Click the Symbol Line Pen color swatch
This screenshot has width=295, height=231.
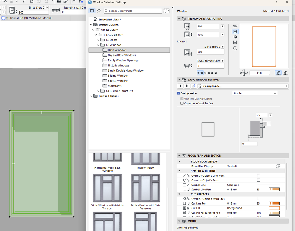point(274,190)
